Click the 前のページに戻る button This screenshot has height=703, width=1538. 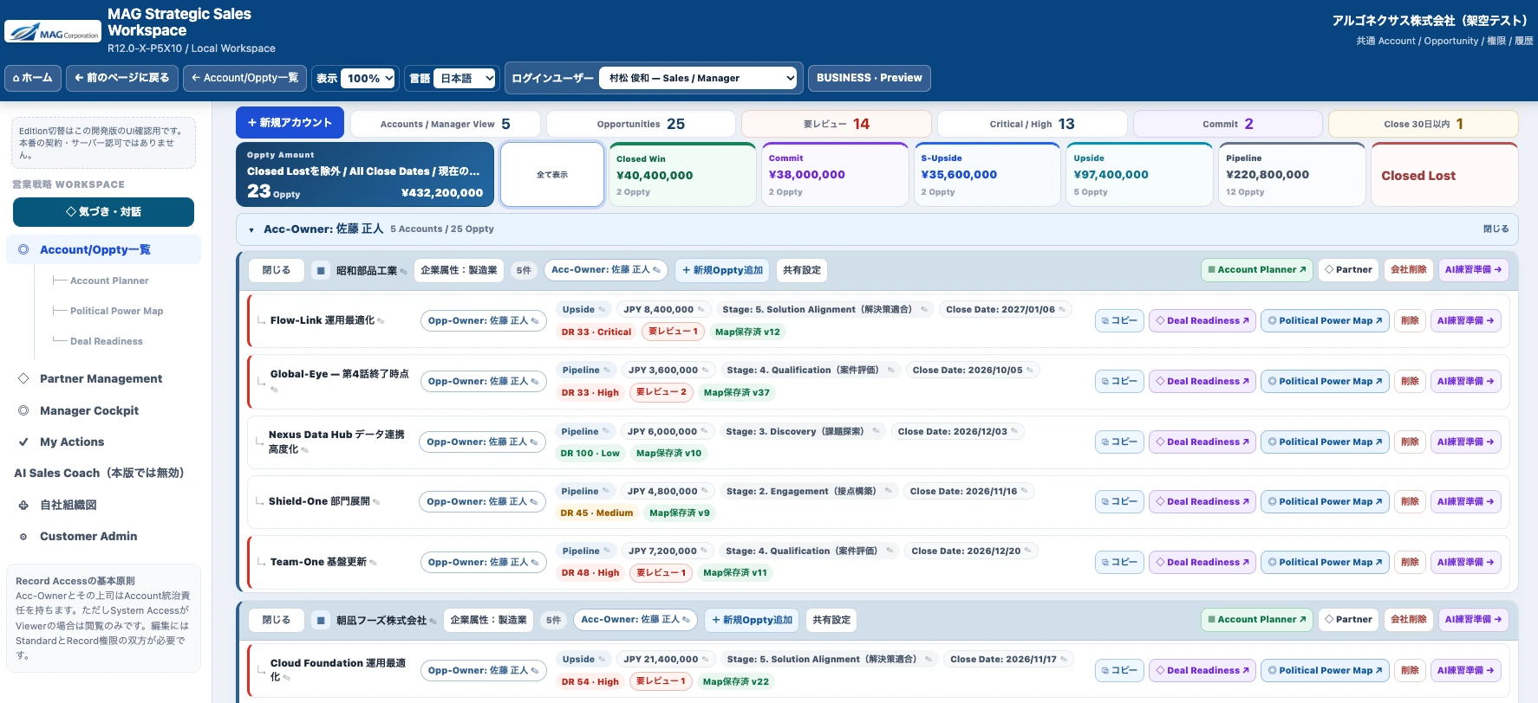click(x=122, y=78)
